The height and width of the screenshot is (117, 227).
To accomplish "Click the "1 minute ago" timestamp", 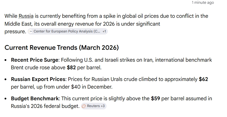I will [203, 3].
